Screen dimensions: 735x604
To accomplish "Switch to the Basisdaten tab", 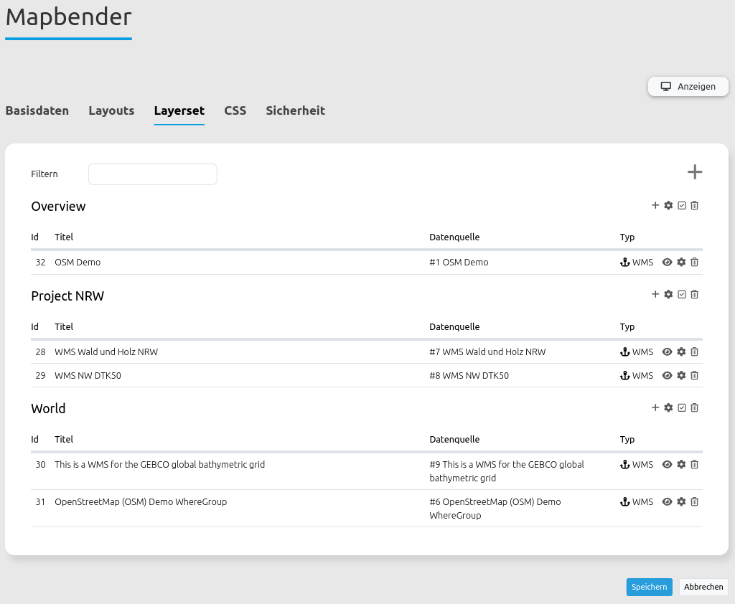I will point(37,110).
